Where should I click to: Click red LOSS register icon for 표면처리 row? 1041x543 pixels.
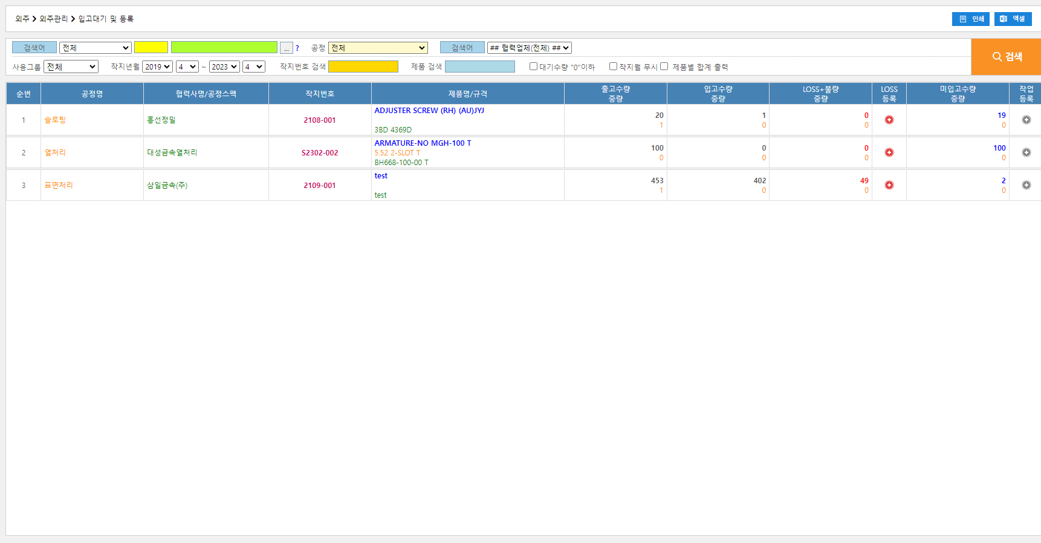pos(889,185)
